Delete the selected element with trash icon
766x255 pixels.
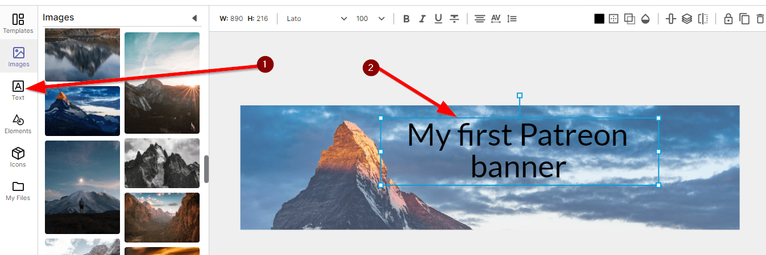(x=760, y=19)
